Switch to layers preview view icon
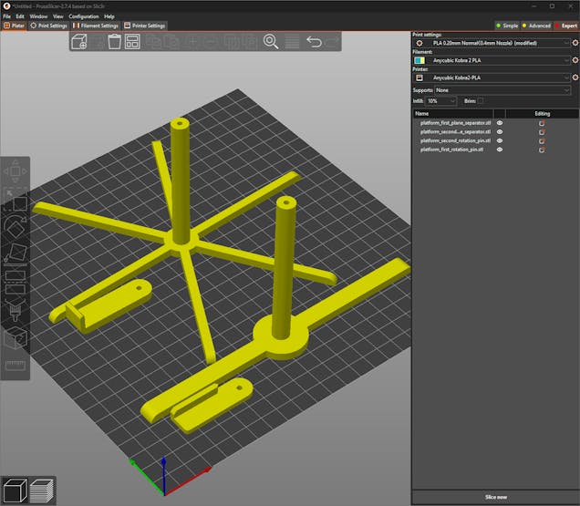This screenshot has height=506, width=580. (x=41, y=491)
